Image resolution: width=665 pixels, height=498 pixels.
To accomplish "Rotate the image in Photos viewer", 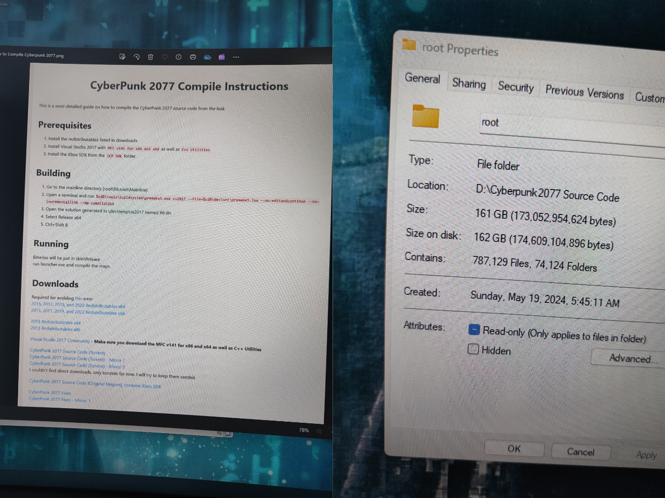I will (x=136, y=57).
